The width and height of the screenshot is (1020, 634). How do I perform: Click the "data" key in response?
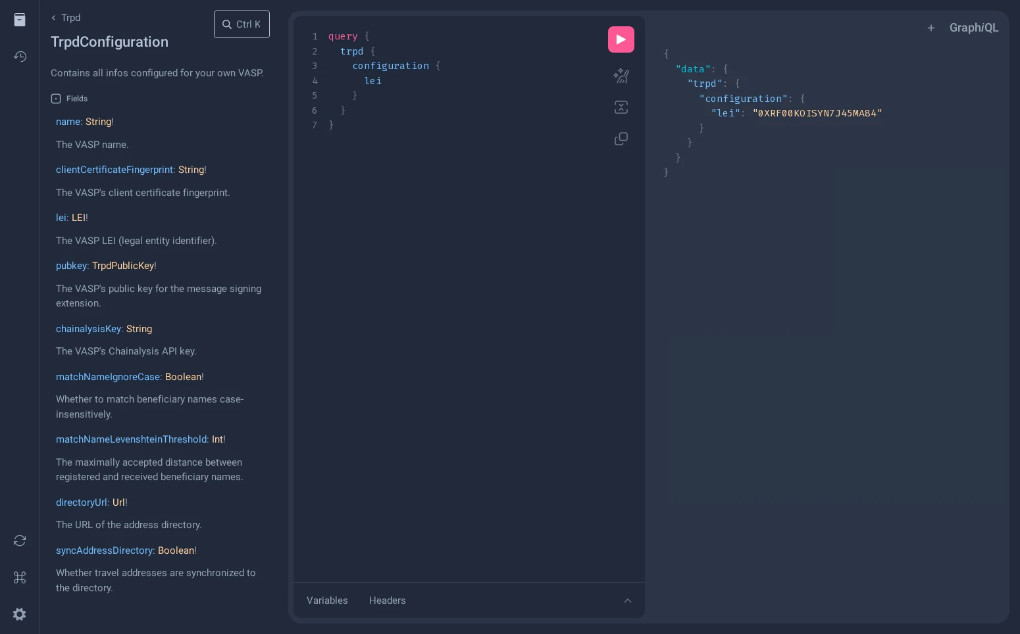coord(693,69)
